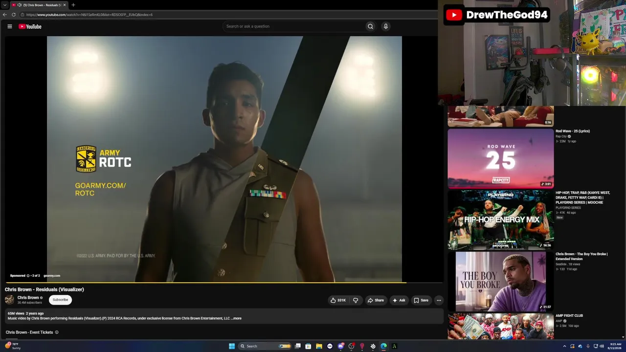Click the Windows taskbar Search box
The image size is (626, 352).
click(x=264, y=346)
